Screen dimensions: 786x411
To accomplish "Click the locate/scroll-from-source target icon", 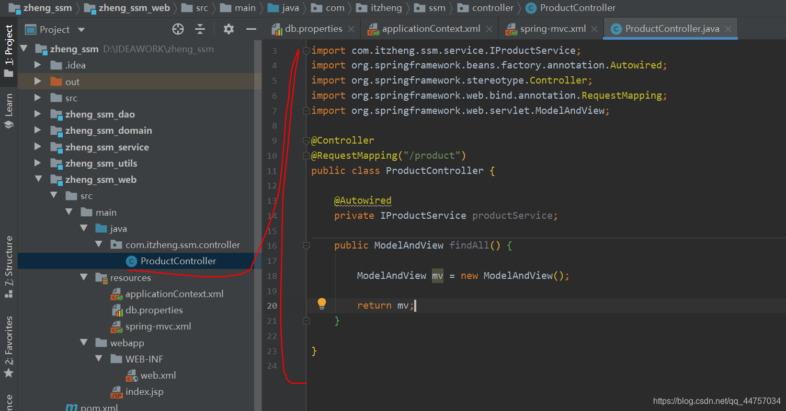I will pyautogui.click(x=178, y=29).
